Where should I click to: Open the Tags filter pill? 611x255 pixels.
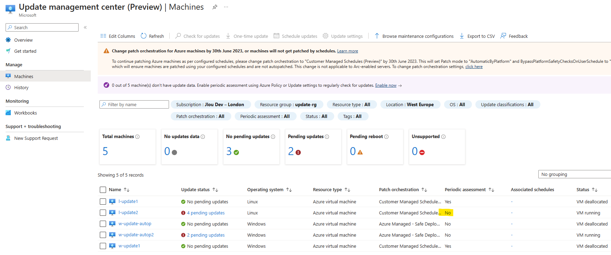(352, 116)
